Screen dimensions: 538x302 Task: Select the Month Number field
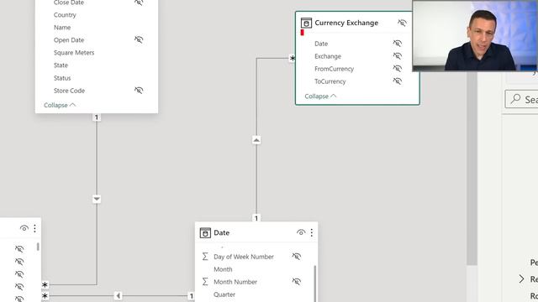(235, 282)
